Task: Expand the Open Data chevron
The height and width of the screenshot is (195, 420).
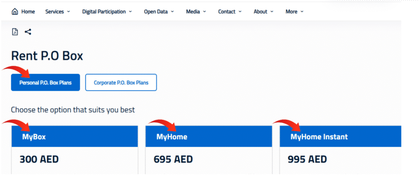Action: pyautogui.click(x=172, y=11)
